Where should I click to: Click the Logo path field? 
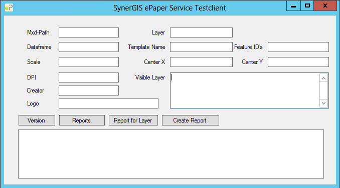pyautogui.click(x=108, y=103)
